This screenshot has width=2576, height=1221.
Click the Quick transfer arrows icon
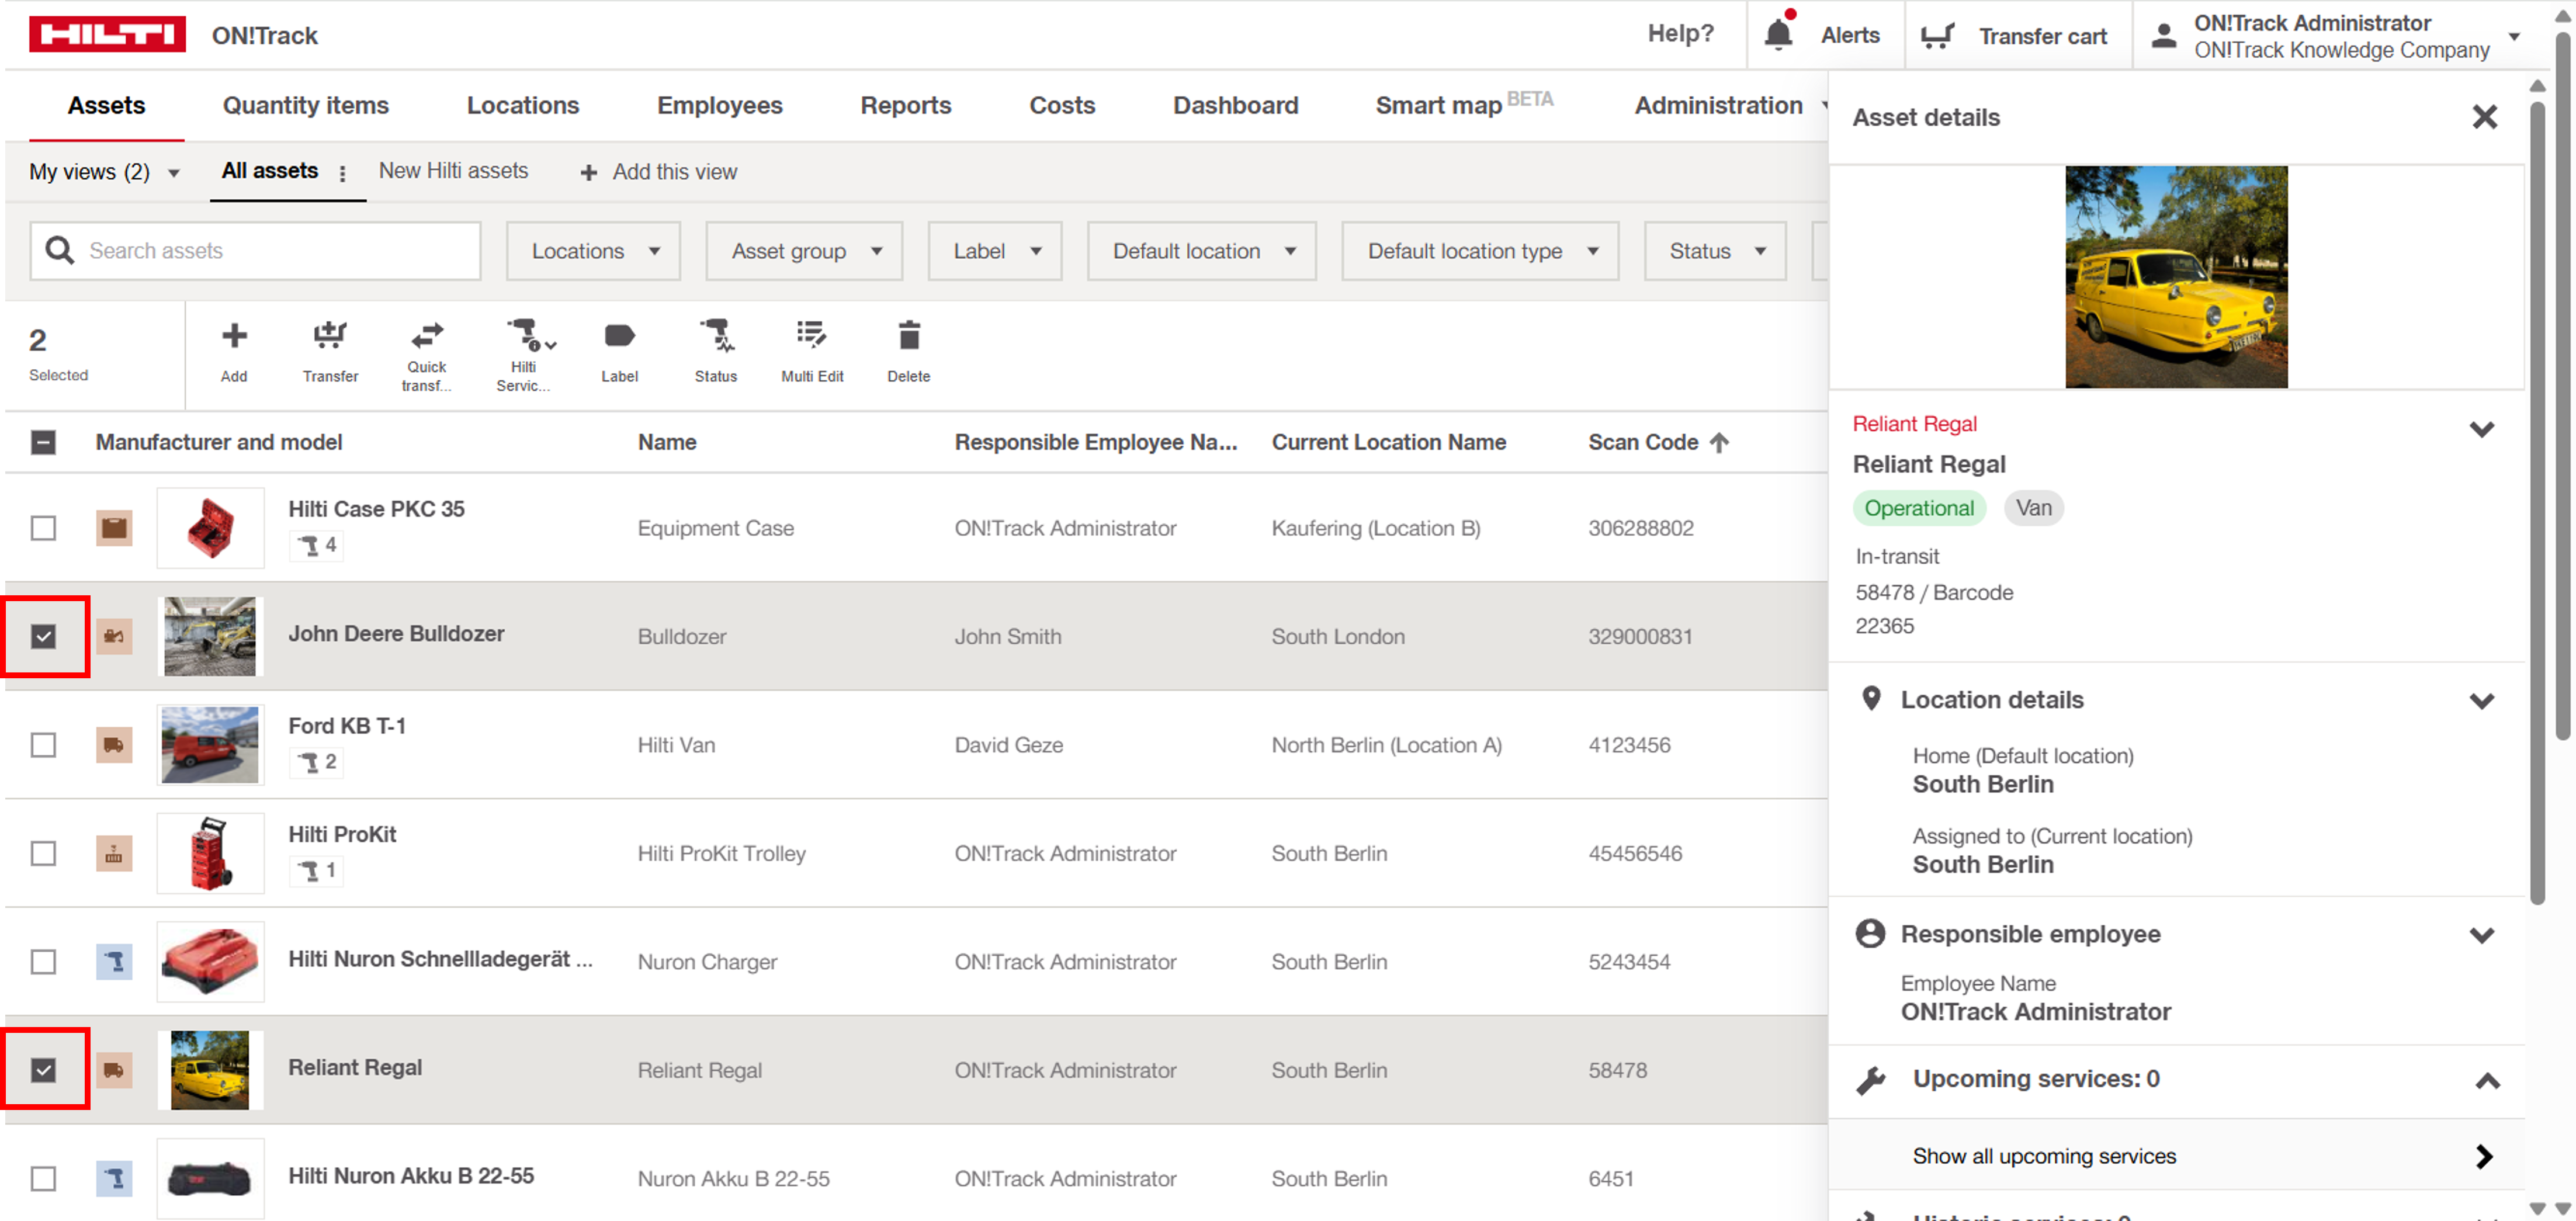point(427,335)
